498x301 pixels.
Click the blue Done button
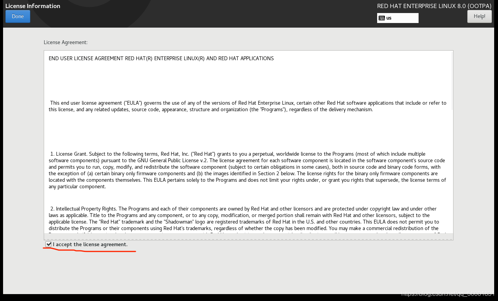coord(18,16)
